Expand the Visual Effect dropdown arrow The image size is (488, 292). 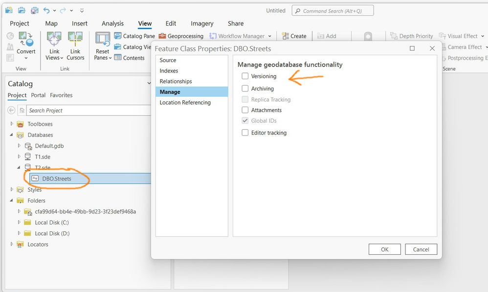[483, 36]
